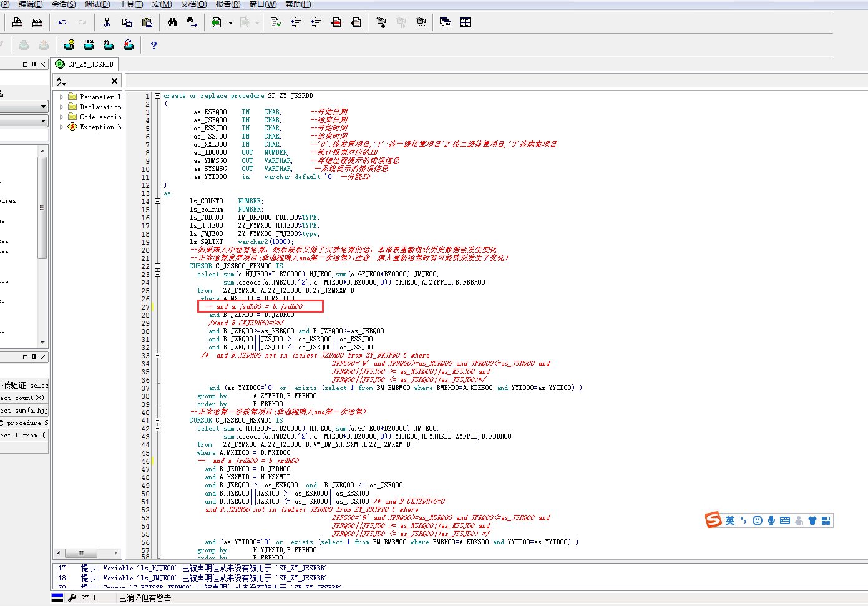The image size is (868, 606).
Task: Open Find with the binoculars icon
Action: (x=173, y=22)
